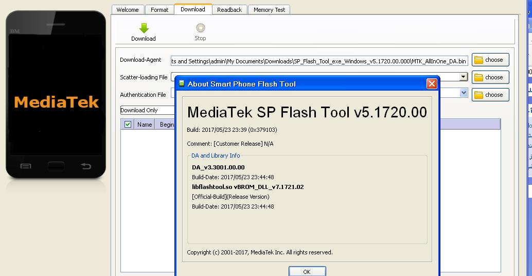Click choose button for Download-Agent
Image resolution: width=532 pixels, height=276 pixels.
[490, 60]
